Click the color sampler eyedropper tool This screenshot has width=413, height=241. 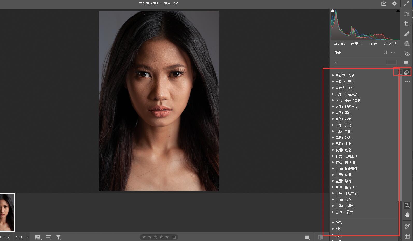click(x=407, y=226)
